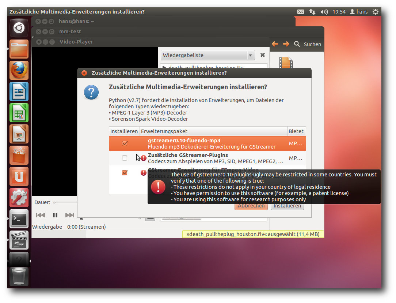Viewport: 396px width, 303px height.
Task: Close the Wiedergabeliste sidebar with the X
Action: click(x=263, y=55)
